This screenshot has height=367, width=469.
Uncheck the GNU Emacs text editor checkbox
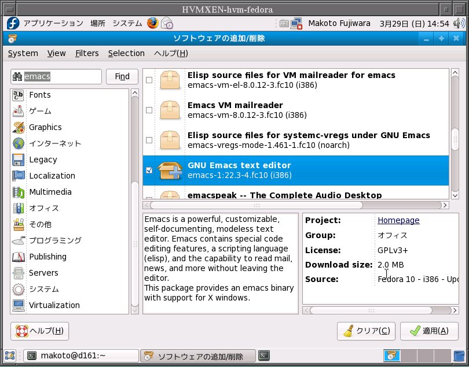[x=149, y=170]
